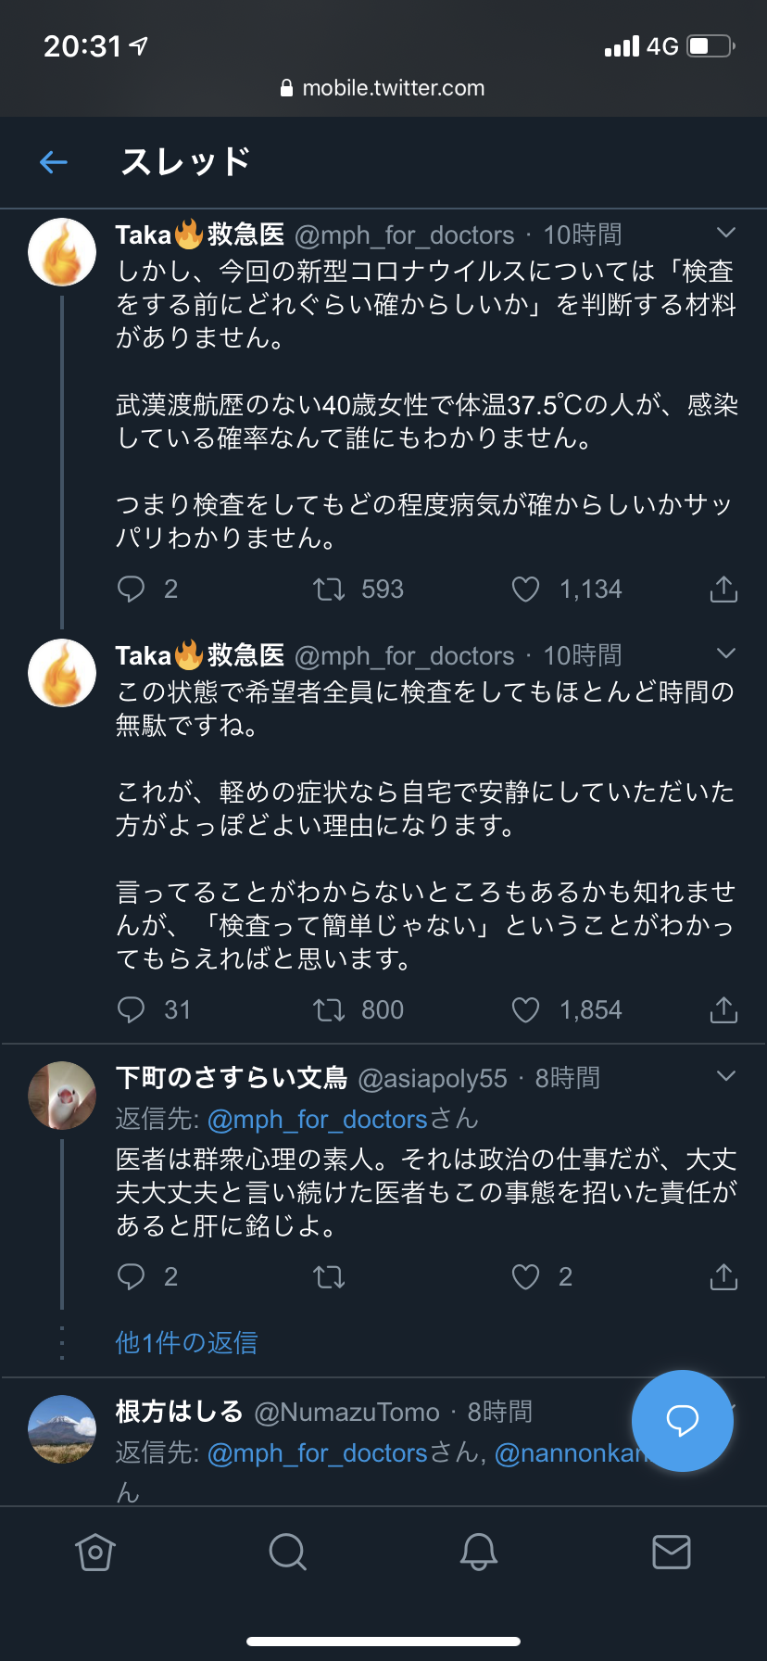Share the tweet with 1,134 likes

click(x=723, y=590)
